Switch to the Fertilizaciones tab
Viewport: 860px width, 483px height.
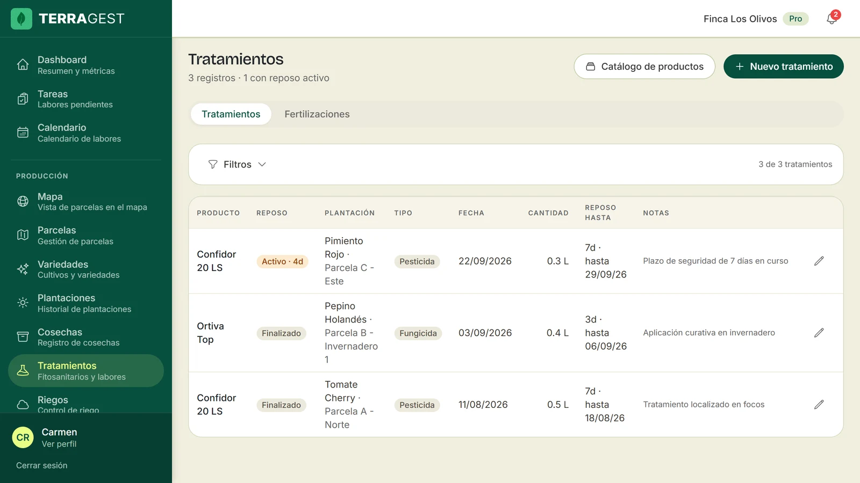click(317, 114)
